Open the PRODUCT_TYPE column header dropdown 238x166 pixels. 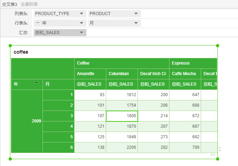click(60, 14)
